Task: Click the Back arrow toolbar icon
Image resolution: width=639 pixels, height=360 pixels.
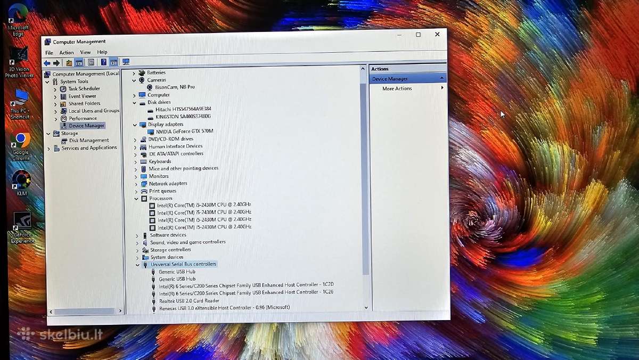Action: 47,63
